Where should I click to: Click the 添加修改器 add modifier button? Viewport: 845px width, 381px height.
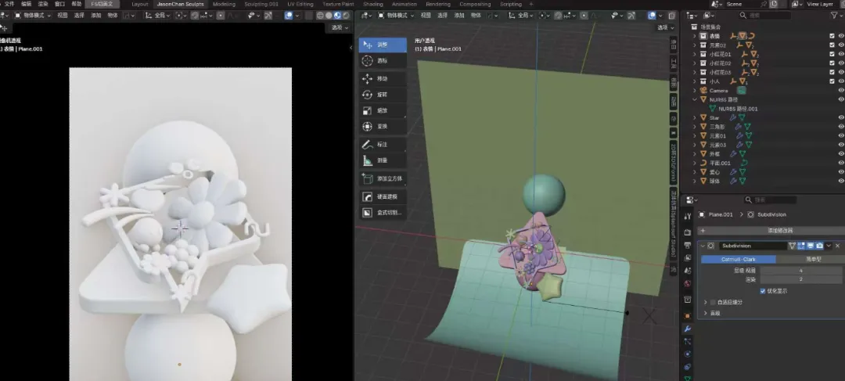coord(771,231)
